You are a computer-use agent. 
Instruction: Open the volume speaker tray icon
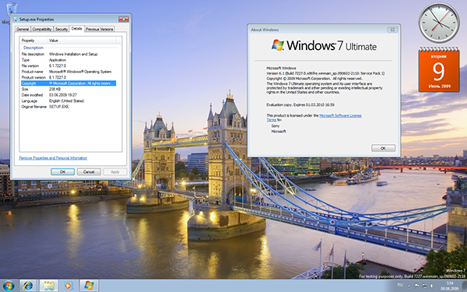point(433,286)
